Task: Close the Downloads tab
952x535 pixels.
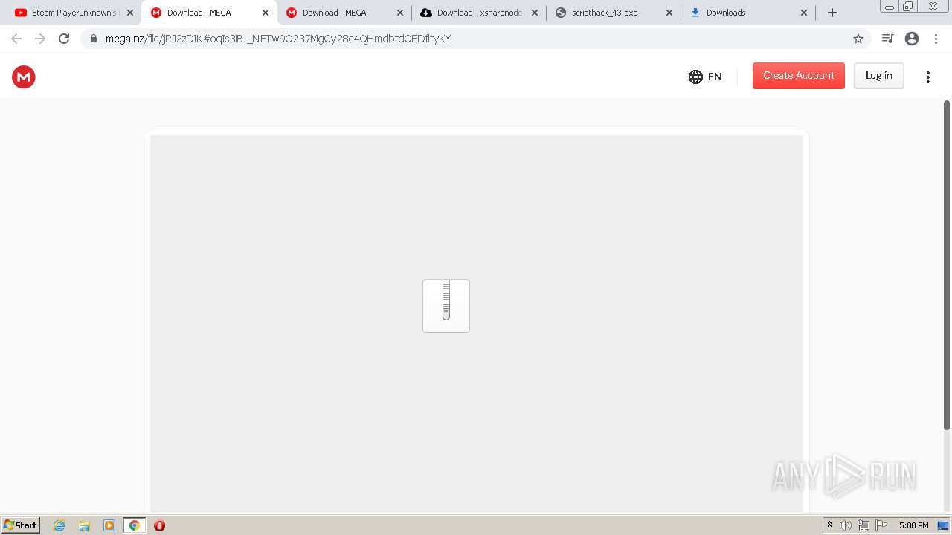Action: point(804,13)
